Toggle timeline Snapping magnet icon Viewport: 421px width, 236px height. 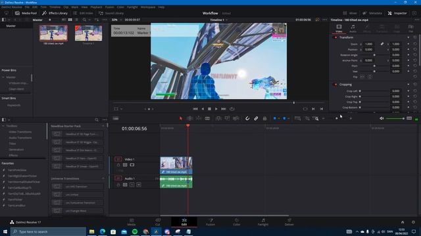point(247,118)
